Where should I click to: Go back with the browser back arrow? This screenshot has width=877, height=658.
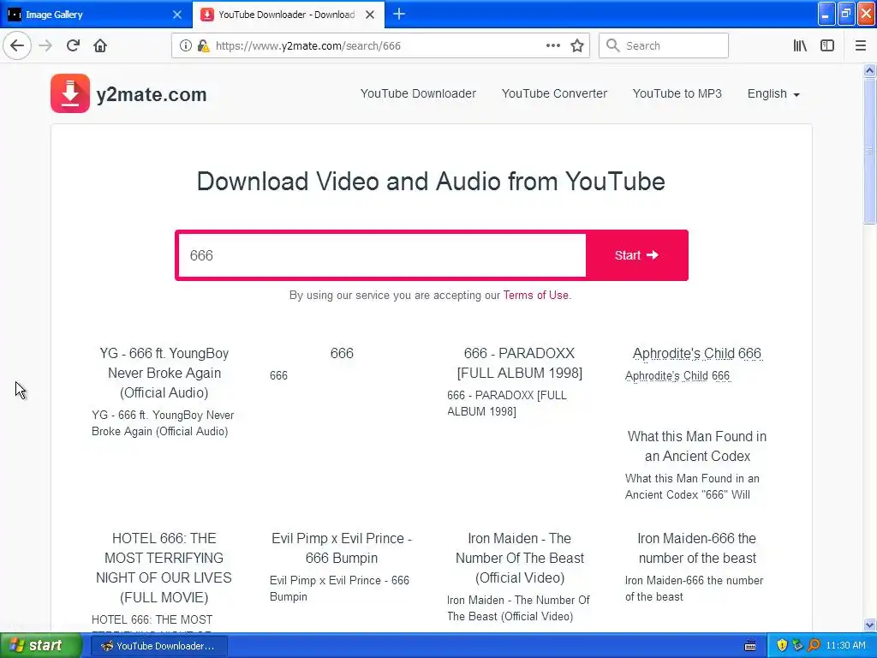click(x=17, y=45)
